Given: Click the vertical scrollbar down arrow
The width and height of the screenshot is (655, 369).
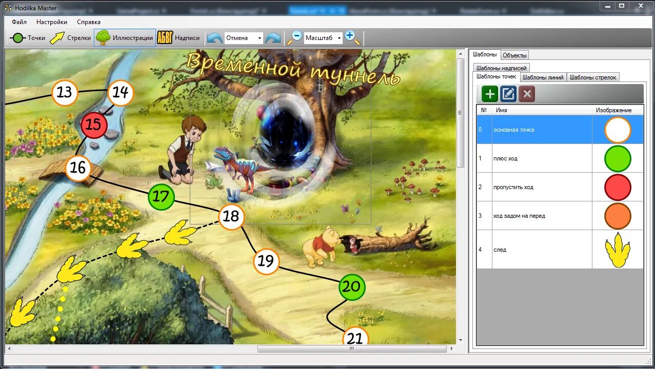Looking at the screenshot, I should (x=461, y=340).
